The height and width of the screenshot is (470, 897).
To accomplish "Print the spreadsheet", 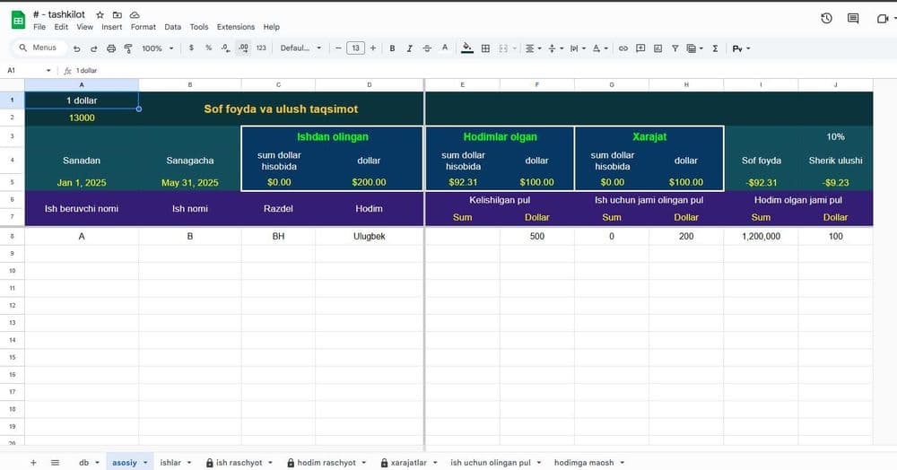I will tap(111, 48).
